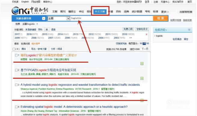
Task: Sort by 相关度
Action: (35, 43)
